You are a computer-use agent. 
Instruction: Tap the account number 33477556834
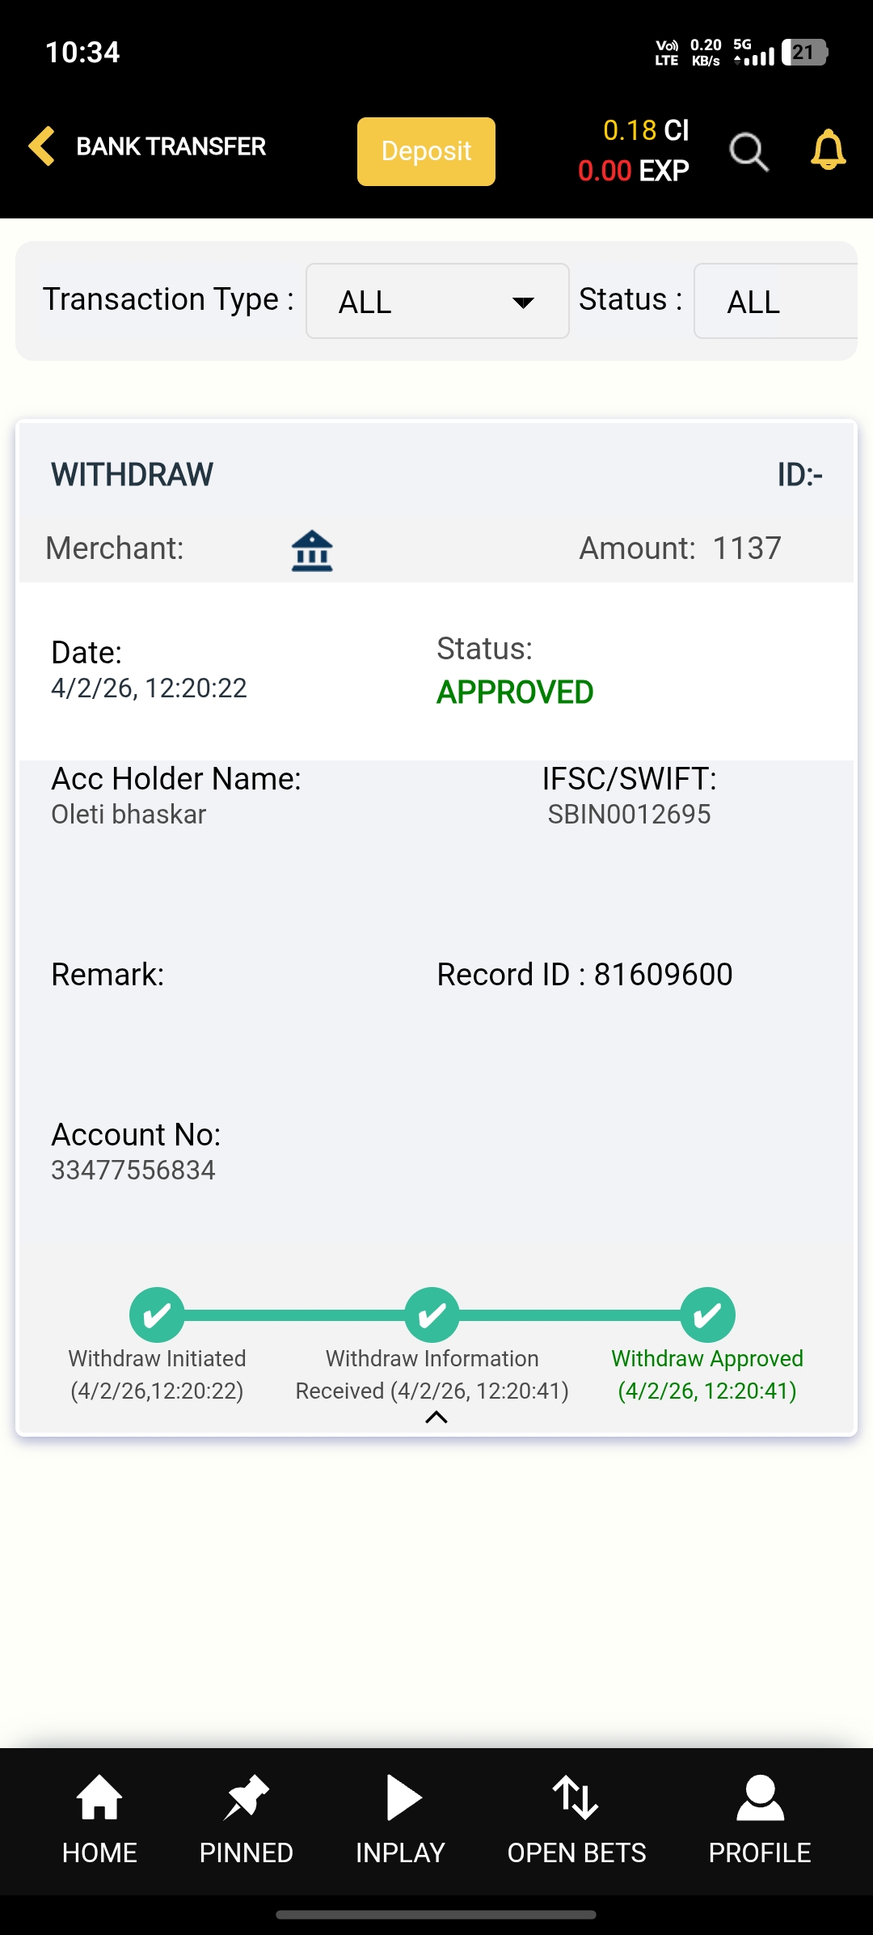point(133,1171)
